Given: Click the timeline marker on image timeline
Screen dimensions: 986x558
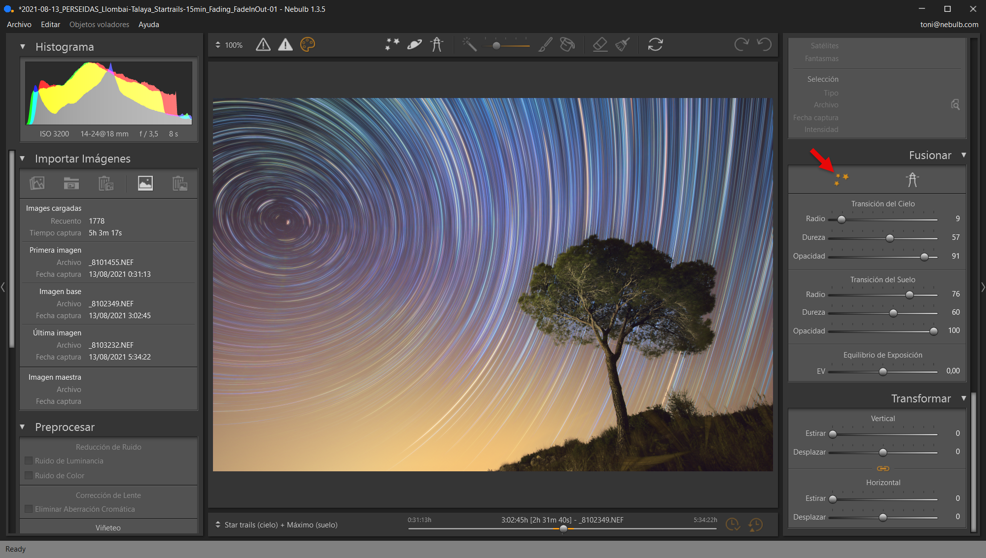Looking at the screenshot, I should (563, 528).
